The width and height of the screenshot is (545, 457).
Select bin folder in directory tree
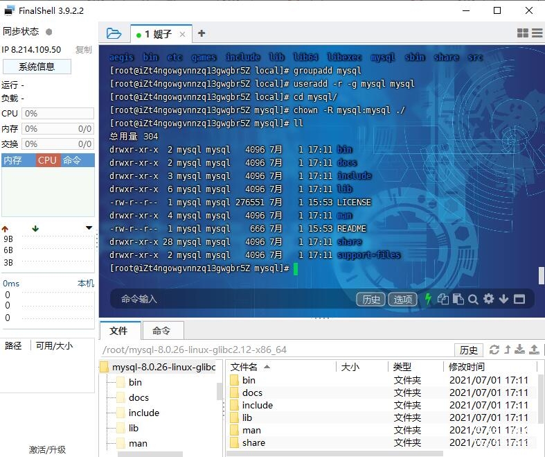(129, 382)
